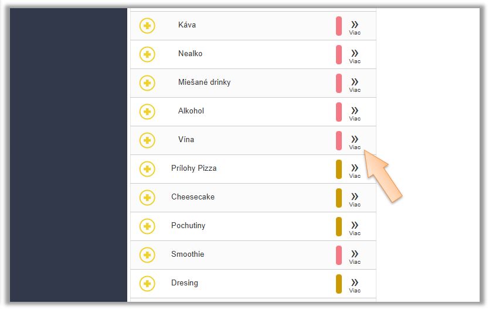Open the Smoothie category

click(188, 254)
